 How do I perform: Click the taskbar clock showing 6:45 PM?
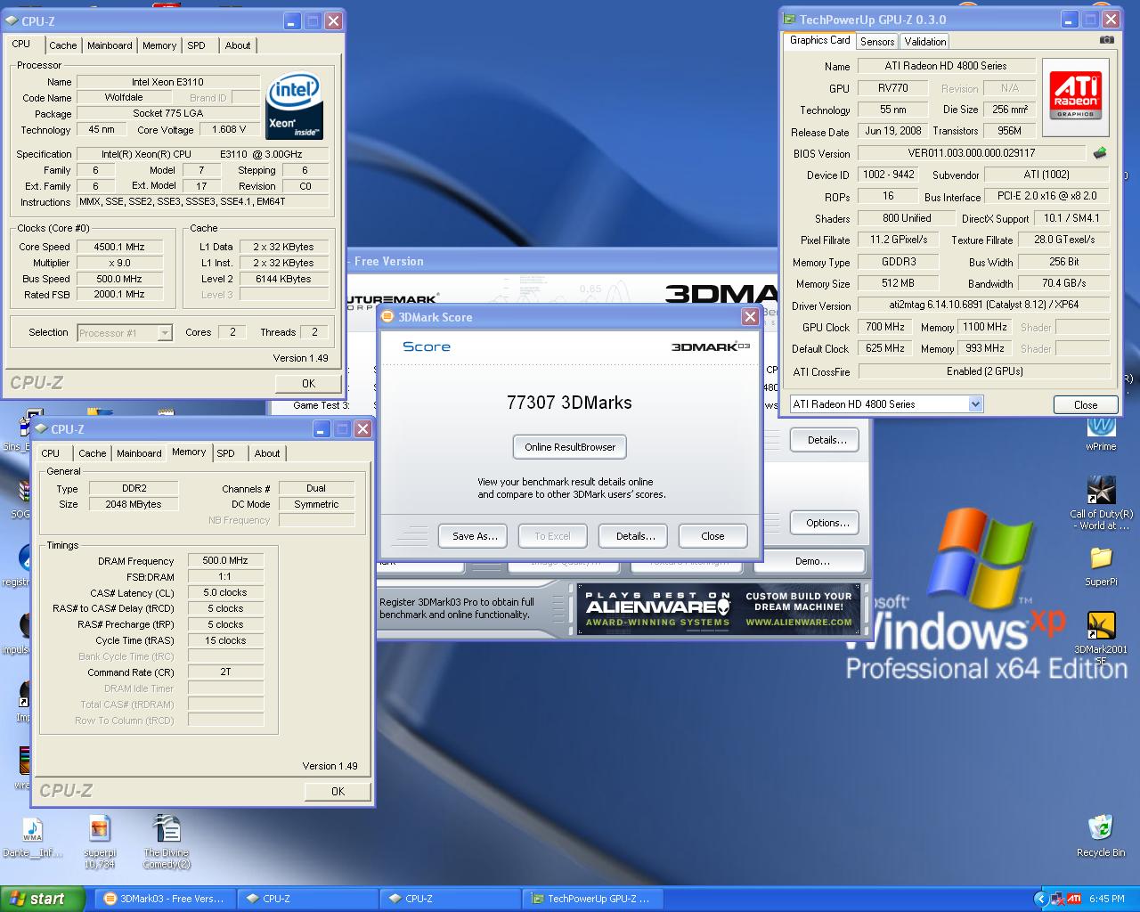[1106, 899]
